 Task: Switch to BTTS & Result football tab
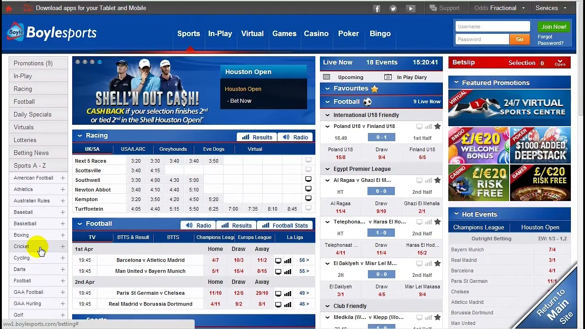point(133,237)
